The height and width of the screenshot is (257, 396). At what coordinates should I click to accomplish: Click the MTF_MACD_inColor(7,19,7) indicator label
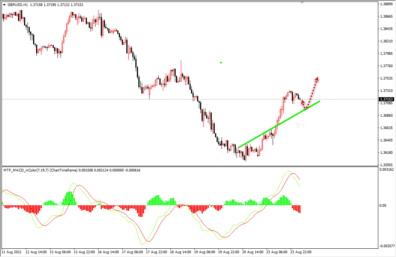(26, 170)
